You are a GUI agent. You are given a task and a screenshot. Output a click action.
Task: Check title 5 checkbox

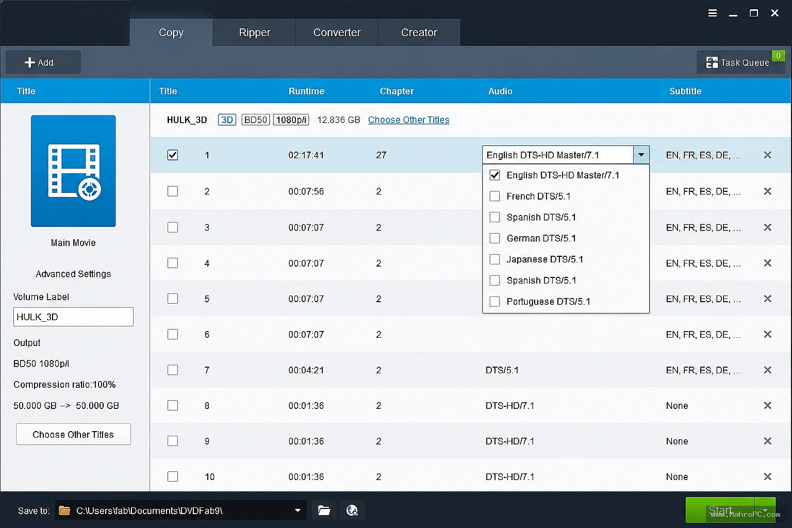click(x=173, y=299)
